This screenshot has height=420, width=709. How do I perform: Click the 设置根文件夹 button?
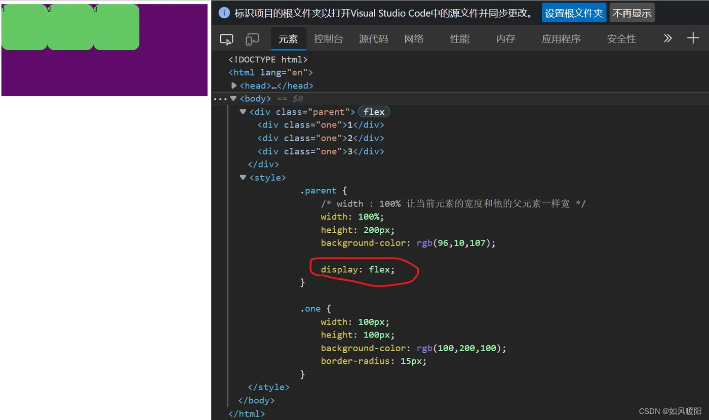[x=574, y=13]
